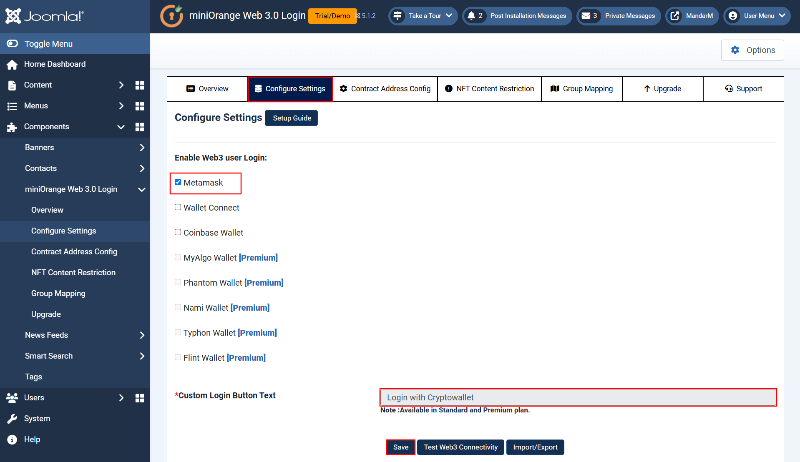Viewport: 800px width, 462px height.
Task: Click the Setup Guide button
Action: coord(292,118)
